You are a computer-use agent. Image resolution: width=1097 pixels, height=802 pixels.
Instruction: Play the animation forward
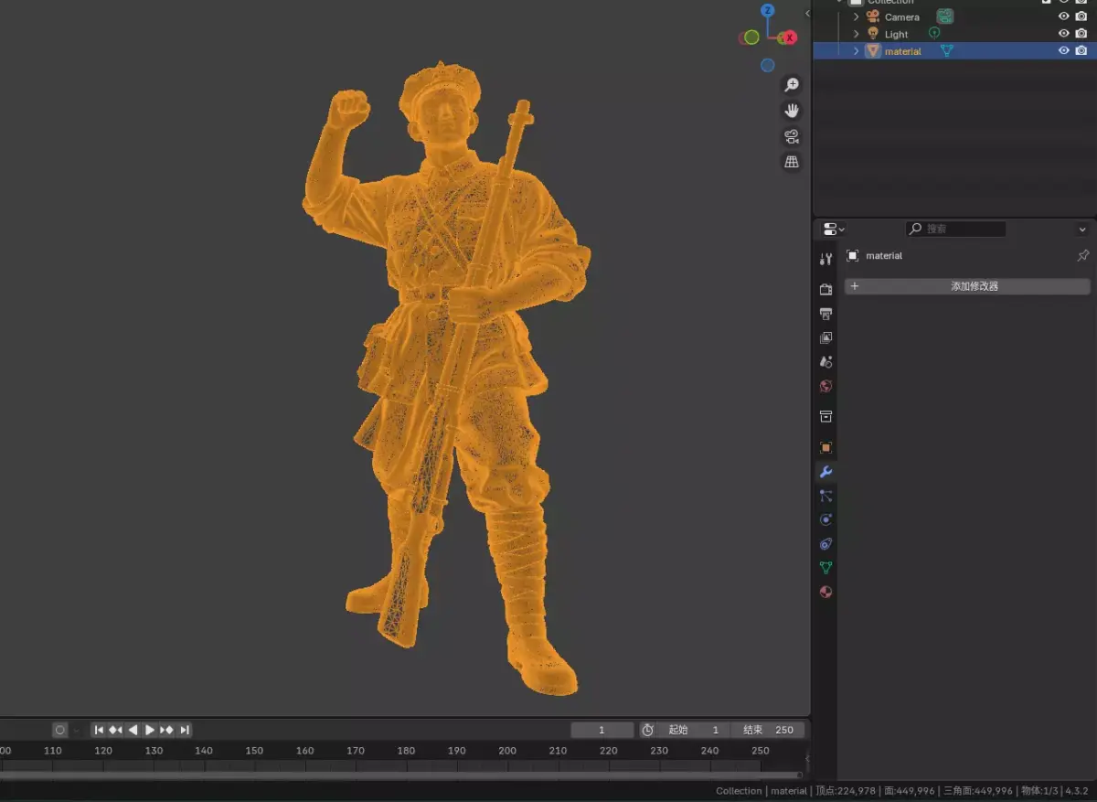click(x=150, y=730)
